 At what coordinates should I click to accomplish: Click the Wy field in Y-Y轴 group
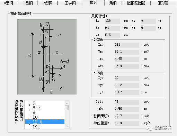pos(127,85)
